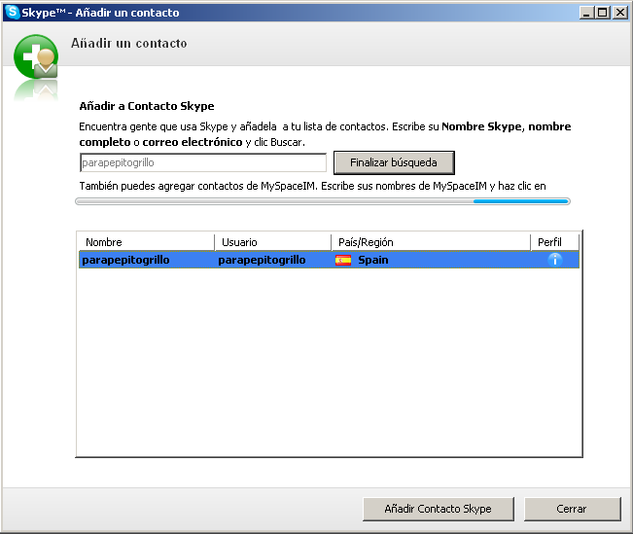Screen dimensions: 633x534
Task: Sort results by the Usuario column header
Action: click(x=273, y=242)
